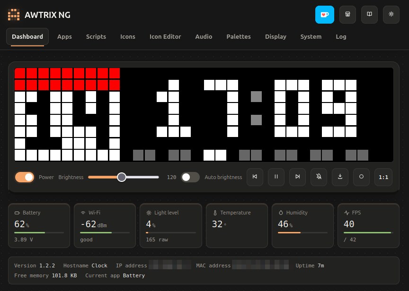409x291 pixels.
Task: Click the blurred MAC address value
Action: tap(260, 265)
